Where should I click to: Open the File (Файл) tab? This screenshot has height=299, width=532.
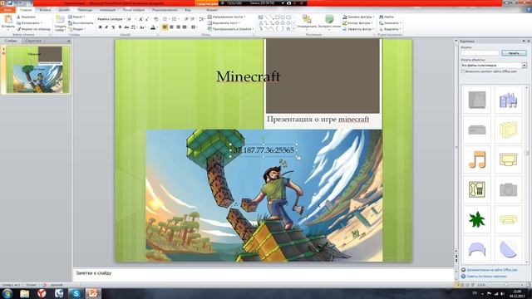coord(7,10)
